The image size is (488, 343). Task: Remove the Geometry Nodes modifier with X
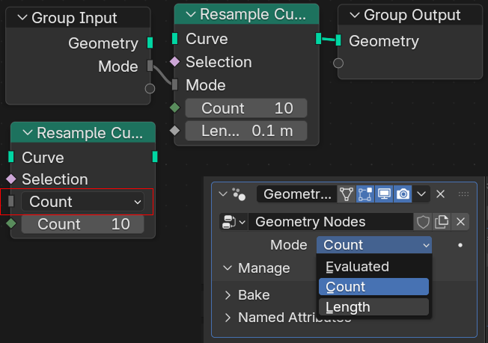coord(441,194)
